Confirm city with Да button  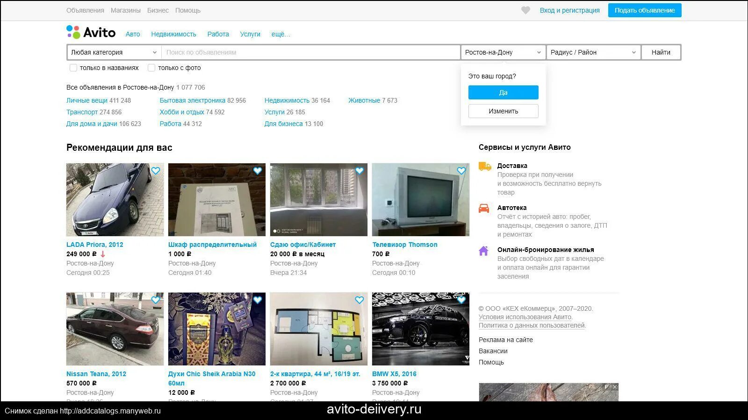coord(503,92)
